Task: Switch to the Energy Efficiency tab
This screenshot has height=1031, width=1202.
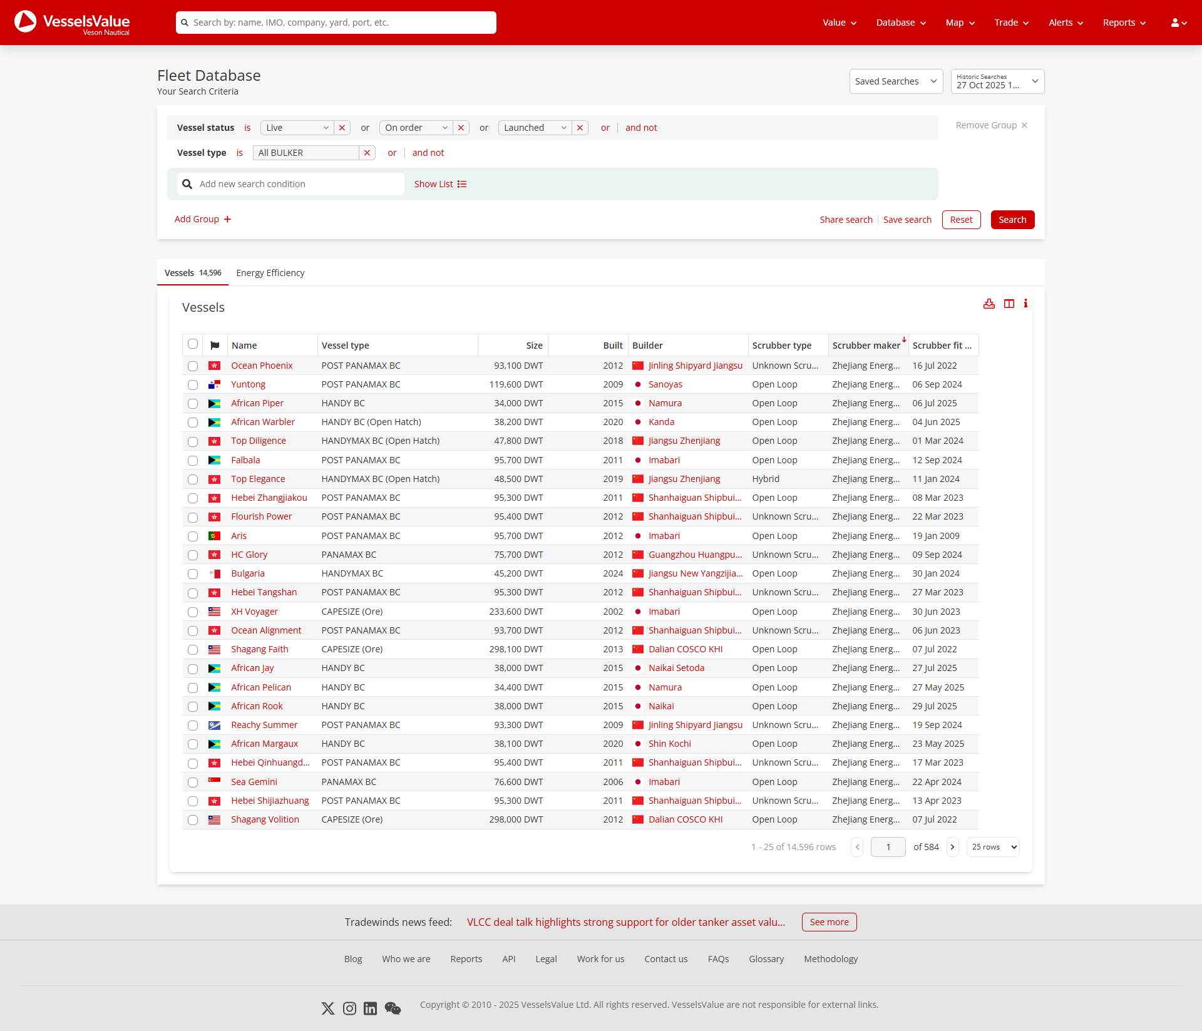Action: 270,272
